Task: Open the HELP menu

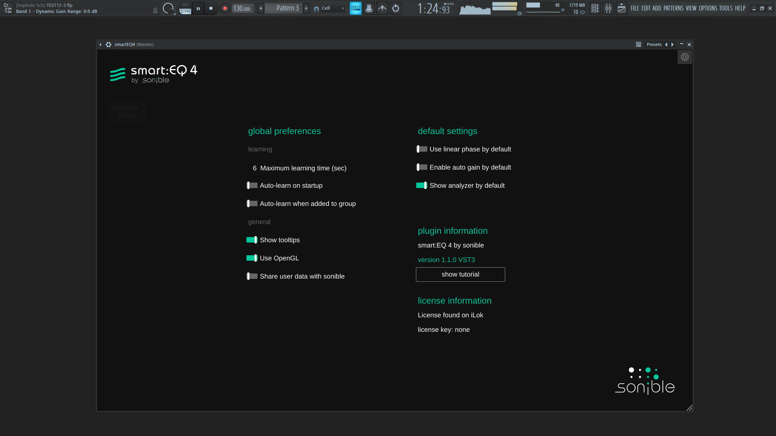Action: click(x=740, y=8)
